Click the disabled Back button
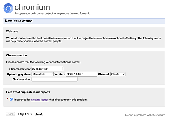The width and height of the screenshot is (171, 119). pos(11,114)
